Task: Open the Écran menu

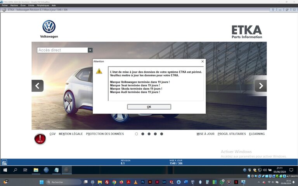Action: (23, 5)
